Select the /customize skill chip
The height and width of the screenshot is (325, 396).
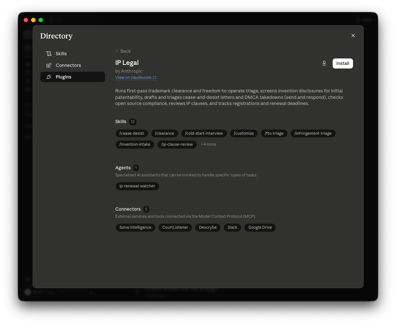tap(244, 133)
